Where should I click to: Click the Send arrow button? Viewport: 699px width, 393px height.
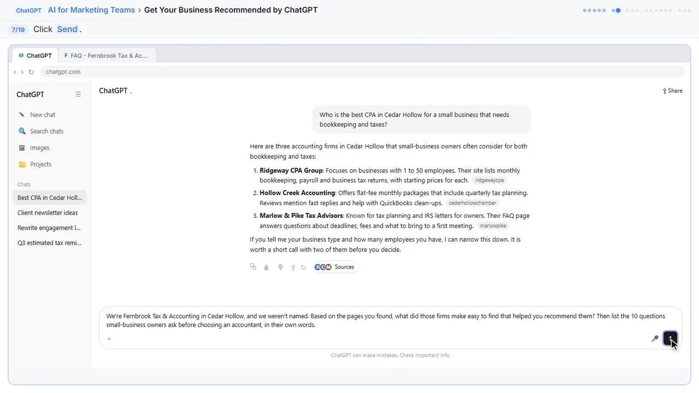pos(670,338)
